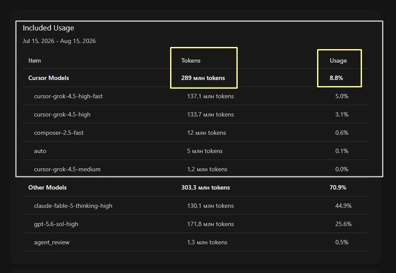Click '130,1 млн tokens' value

tap(210, 206)
